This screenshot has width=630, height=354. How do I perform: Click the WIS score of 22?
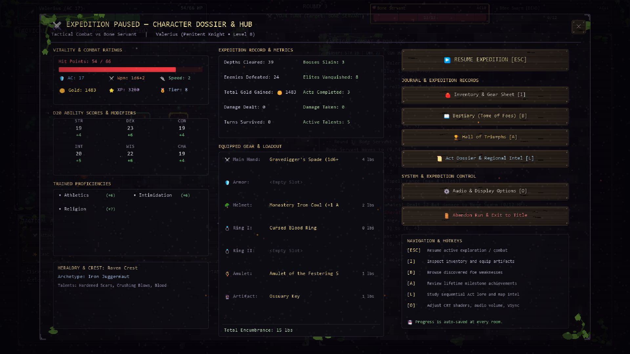click(x=130, y=154)
